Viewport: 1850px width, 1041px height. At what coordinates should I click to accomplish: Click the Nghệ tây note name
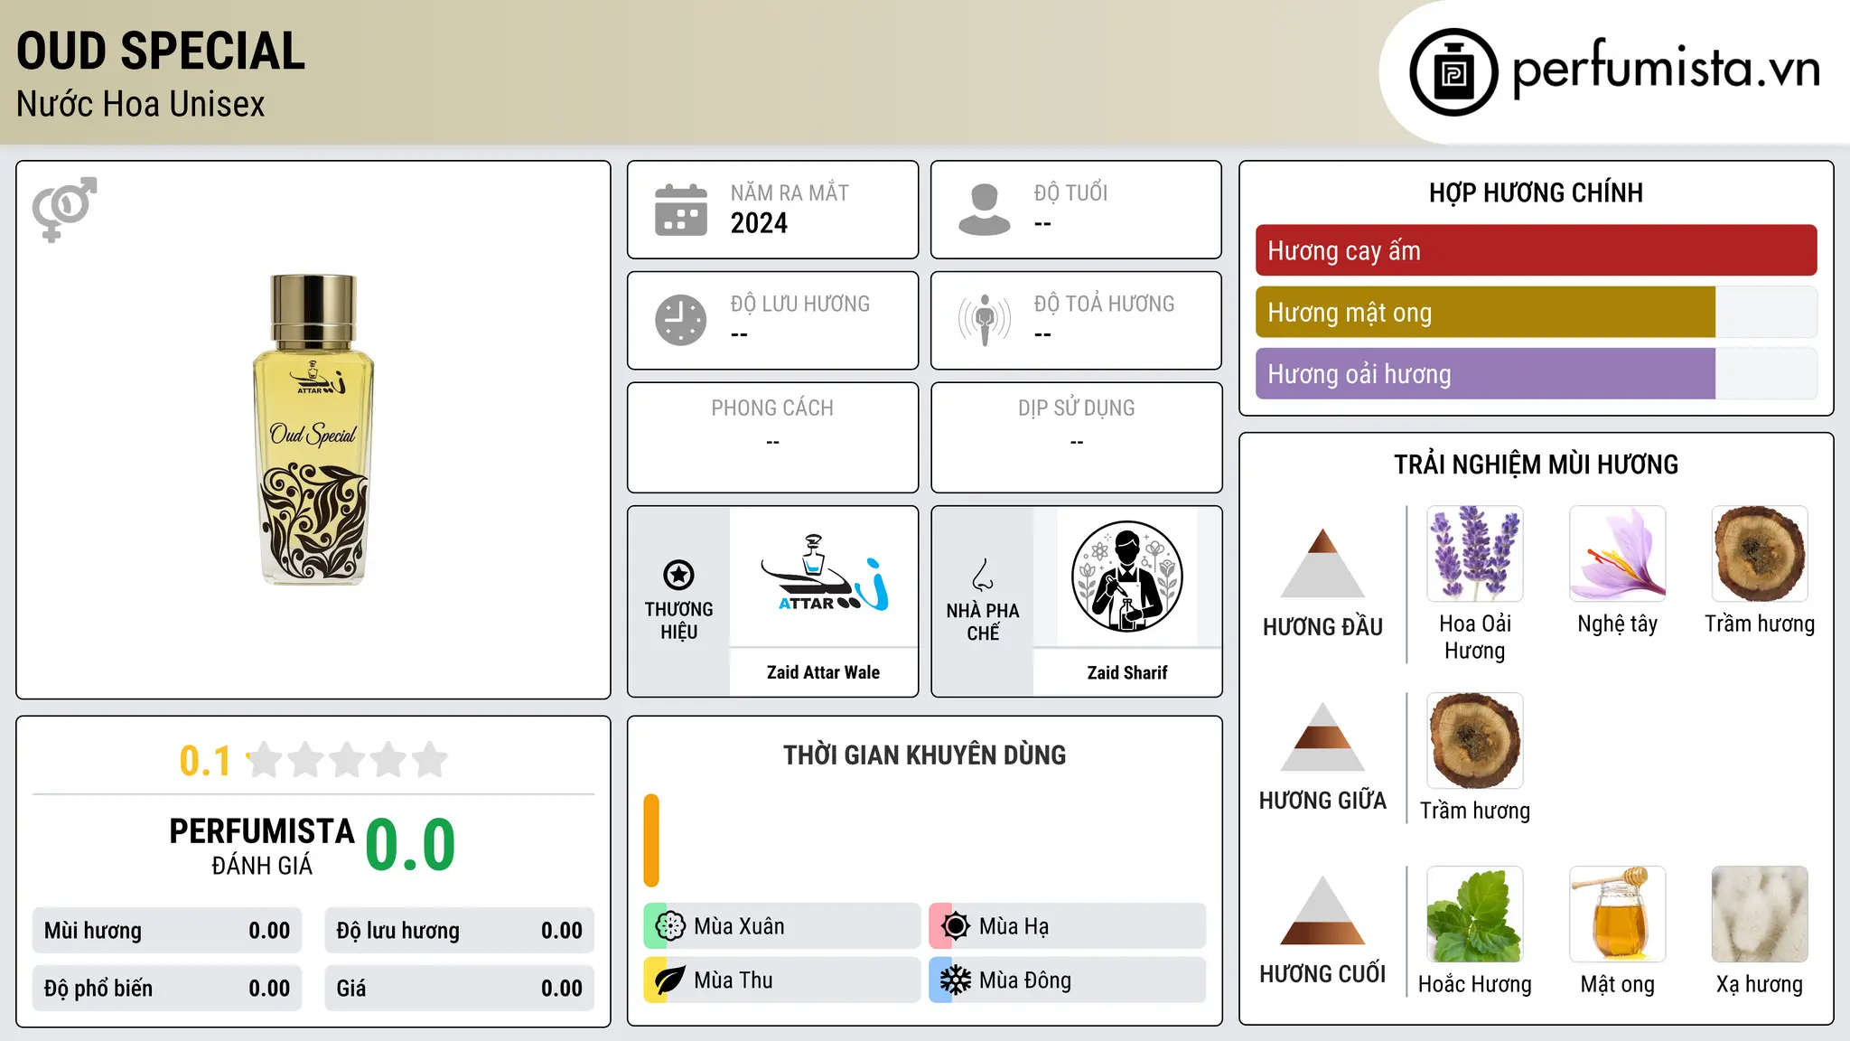pyautogui.click(x=1618, y=624)
